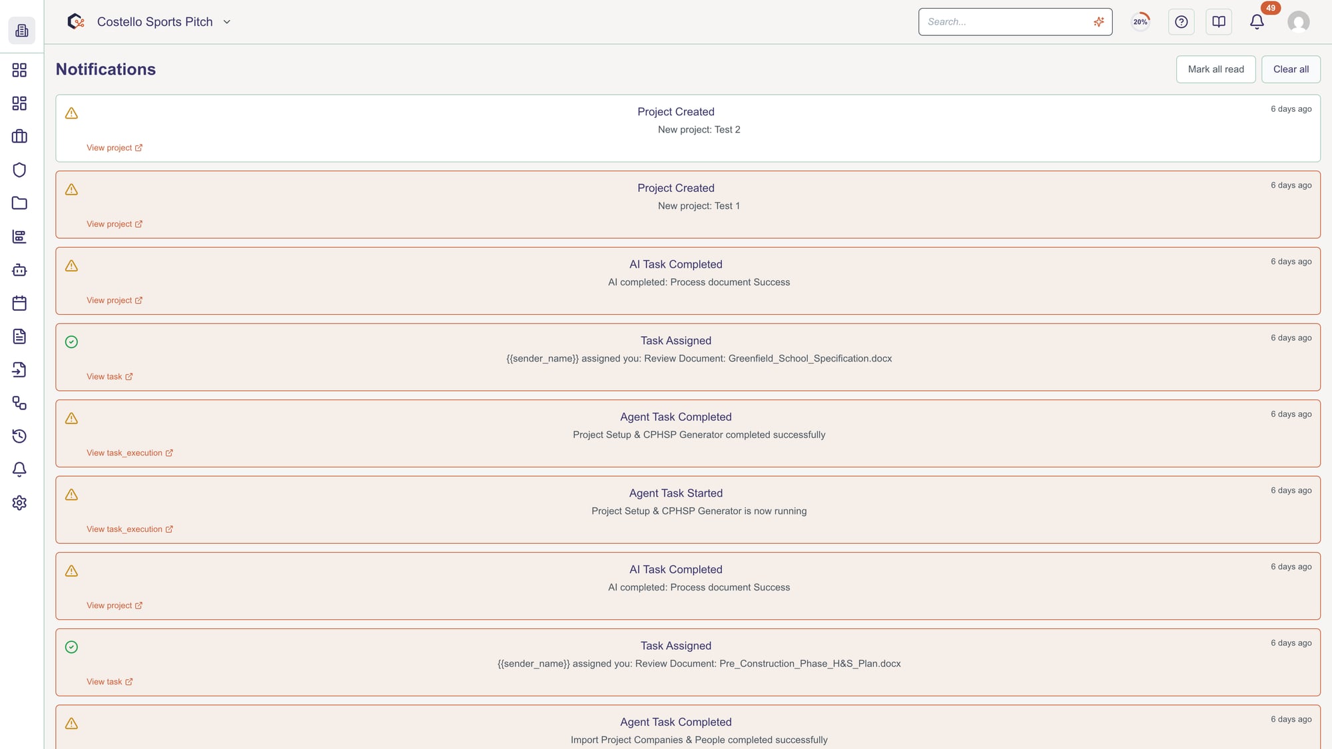Open the user avatar profile menu
The image size is (1332, 749).
tap(1298, 22)
